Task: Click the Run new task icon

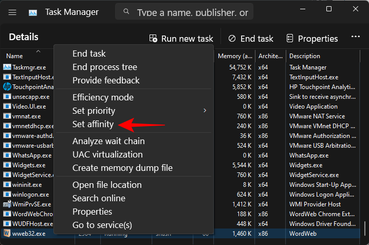Action: pyautogui.click(x=153, y=39)
